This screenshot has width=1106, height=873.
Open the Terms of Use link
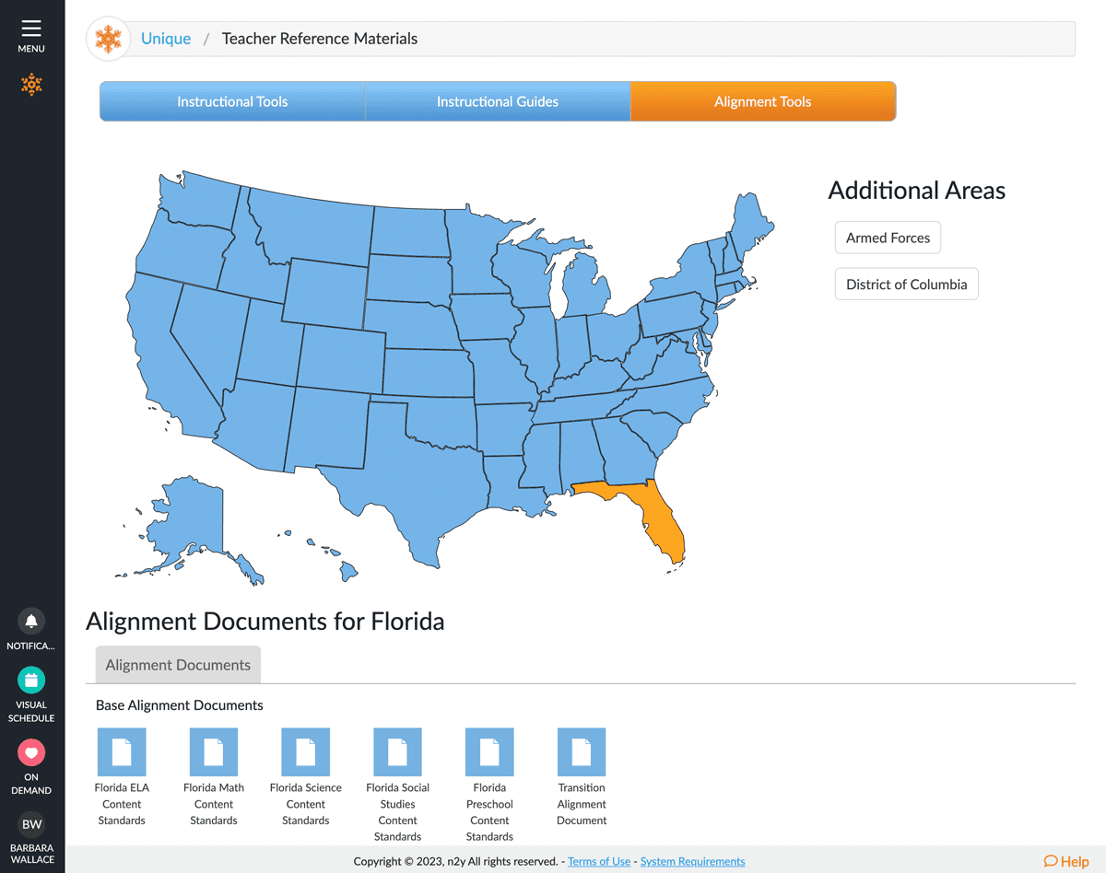coord(599,861)
